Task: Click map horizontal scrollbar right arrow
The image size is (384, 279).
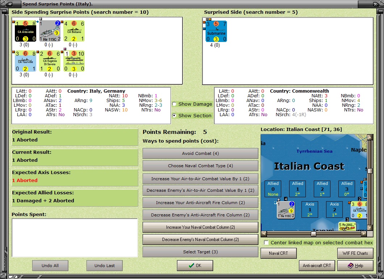Action: click(x=364, y=234)
